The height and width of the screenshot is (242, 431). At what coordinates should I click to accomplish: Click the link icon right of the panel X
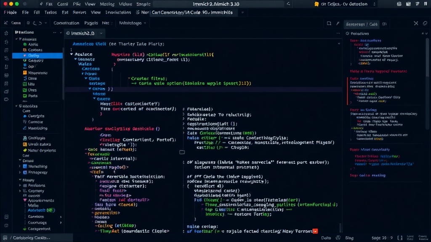pyautogui.click(x=425, y=24)
